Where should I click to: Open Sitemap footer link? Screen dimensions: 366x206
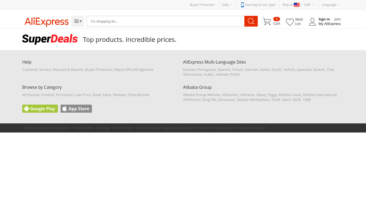(x=103, y=128)
